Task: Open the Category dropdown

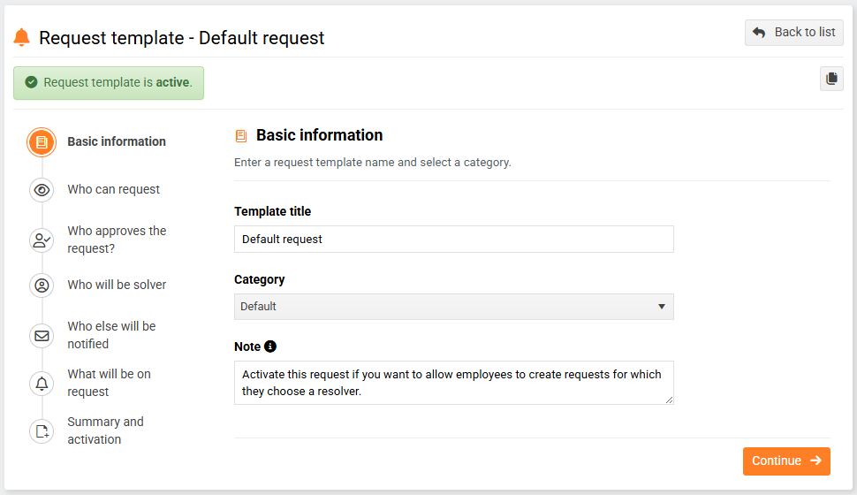Action: pos(453,307)
